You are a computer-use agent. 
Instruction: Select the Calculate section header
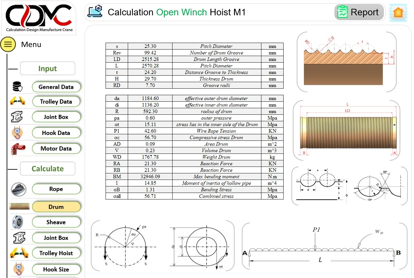point(48,168)
